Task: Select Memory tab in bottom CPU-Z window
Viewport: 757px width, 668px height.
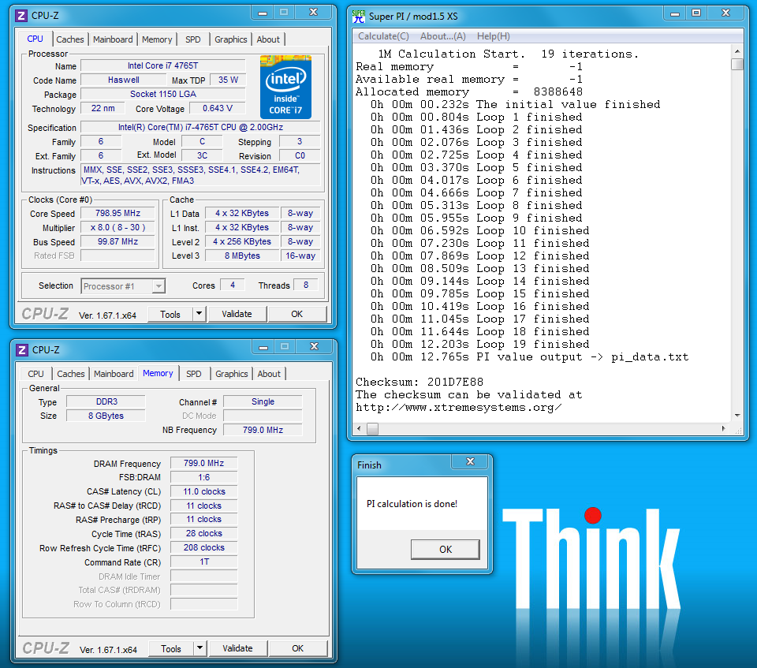Action: (x=158, y=373)
